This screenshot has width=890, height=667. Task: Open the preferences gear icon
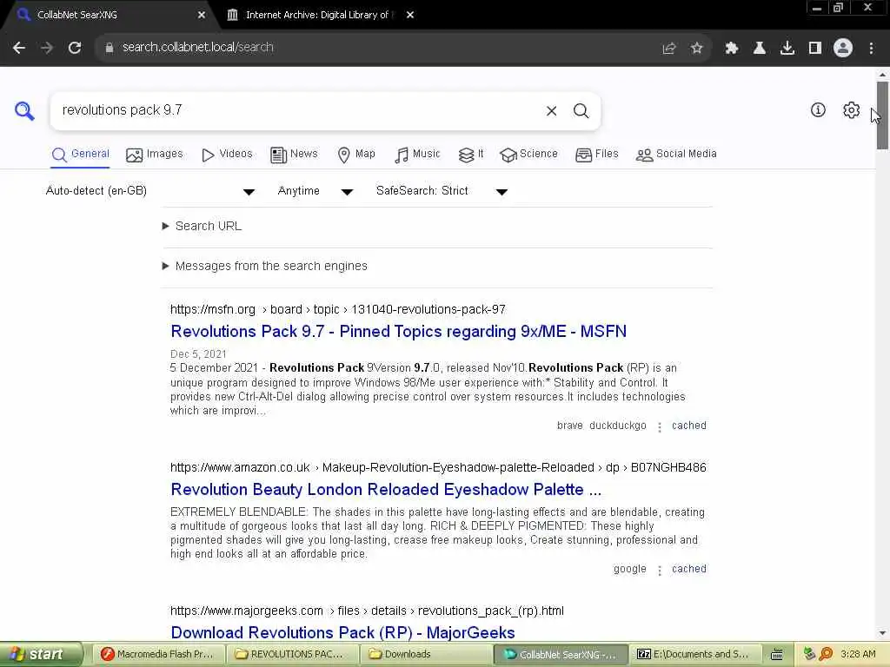tap(851, 110)
